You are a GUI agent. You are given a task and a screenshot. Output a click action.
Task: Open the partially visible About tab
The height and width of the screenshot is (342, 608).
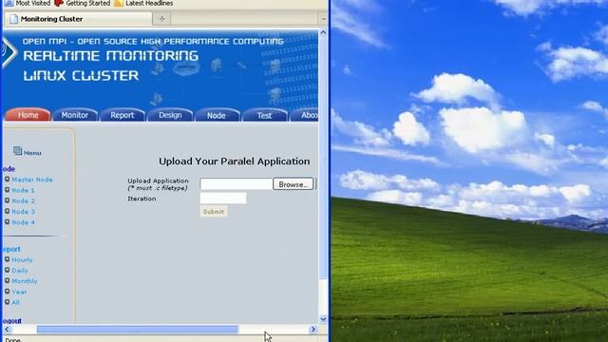tap(304, 115)
